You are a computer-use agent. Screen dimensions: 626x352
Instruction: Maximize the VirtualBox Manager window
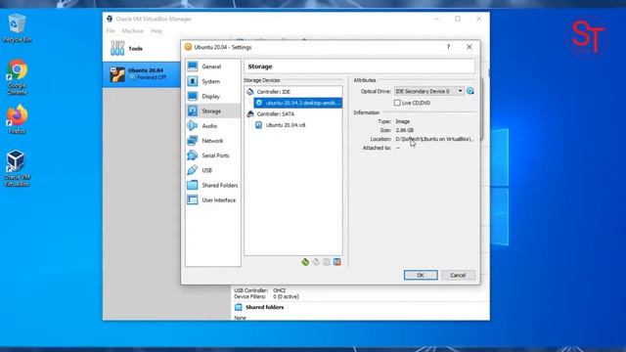pos(458,19)
